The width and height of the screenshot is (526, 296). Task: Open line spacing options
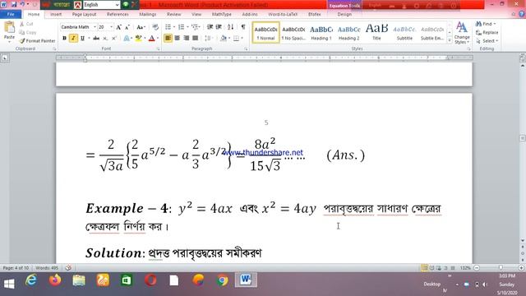pos(209,39)
